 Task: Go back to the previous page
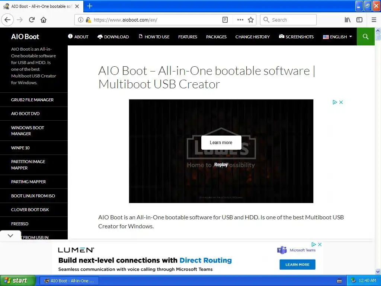pyautogui.click(x=7, y=20)
